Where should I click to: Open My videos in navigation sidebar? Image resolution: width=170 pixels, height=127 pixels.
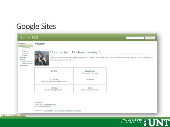tap(25, 56)
